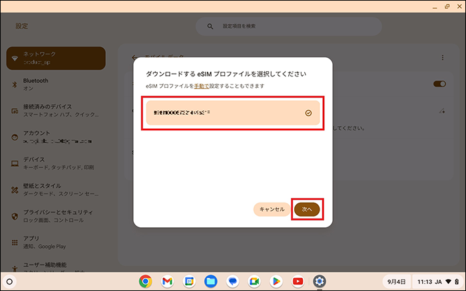
Task: Click the settings search field
Action: click(288, 27)
